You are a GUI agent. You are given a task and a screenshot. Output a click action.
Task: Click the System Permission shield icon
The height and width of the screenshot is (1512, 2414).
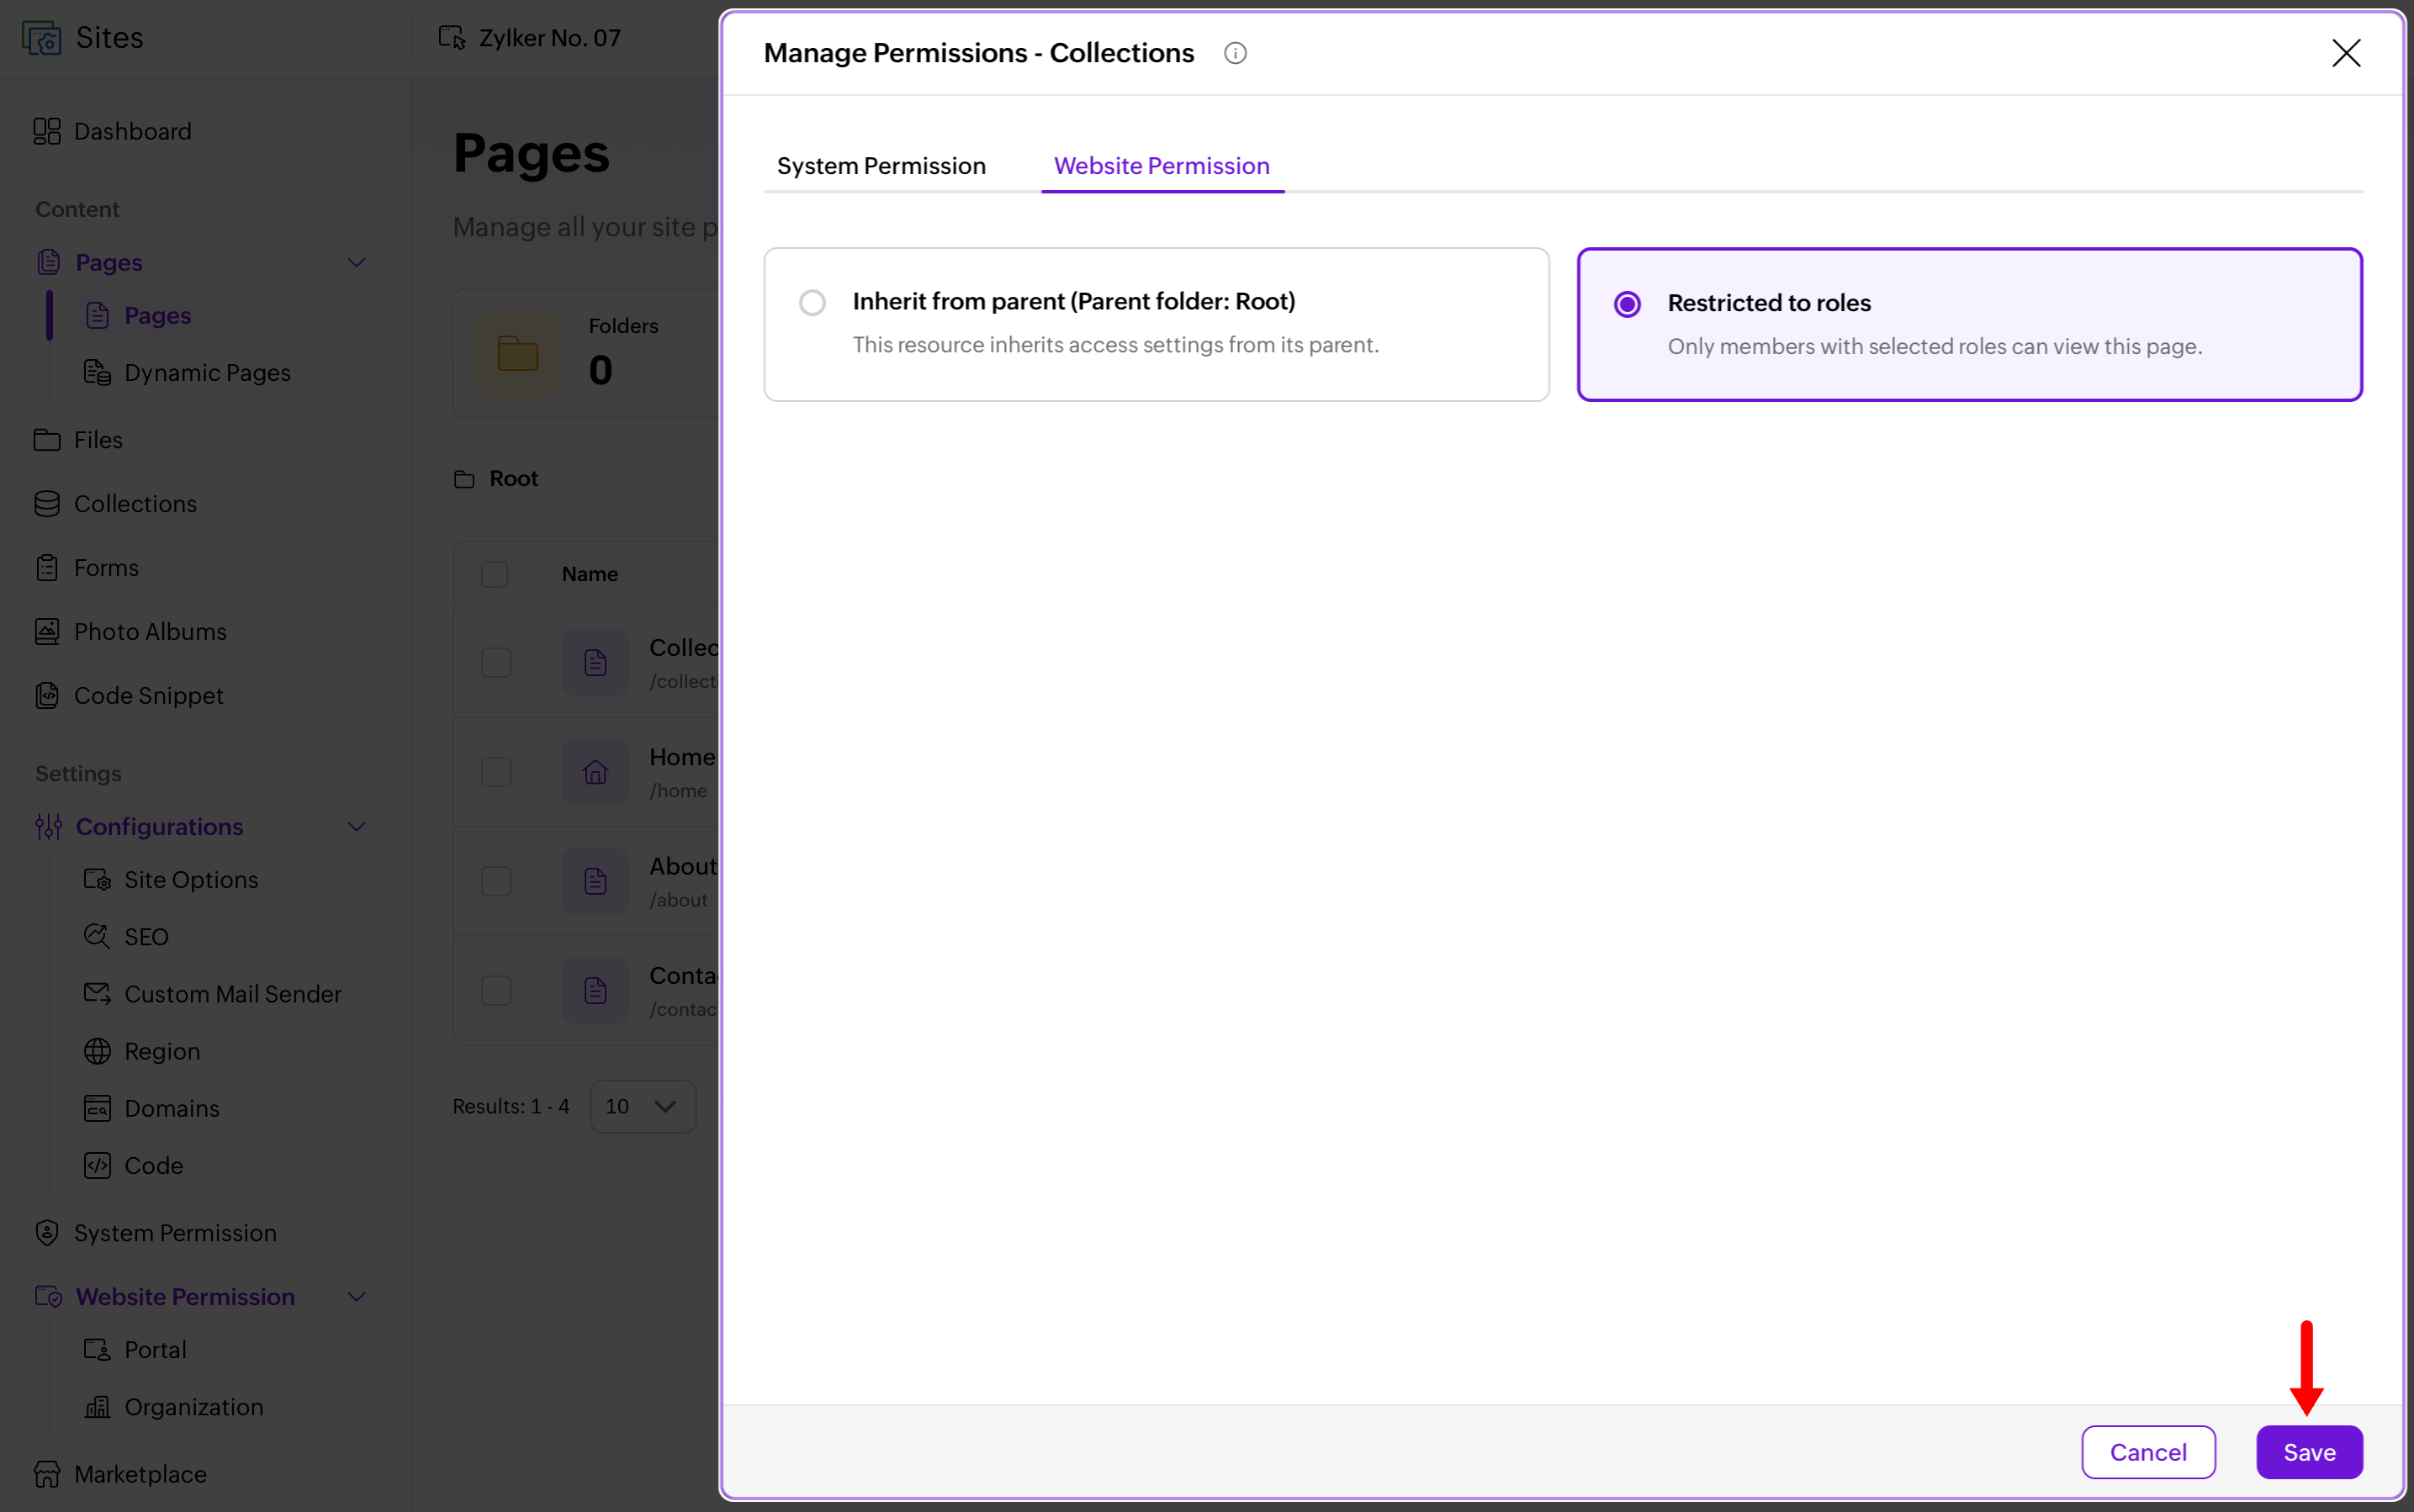(47, 1232)
